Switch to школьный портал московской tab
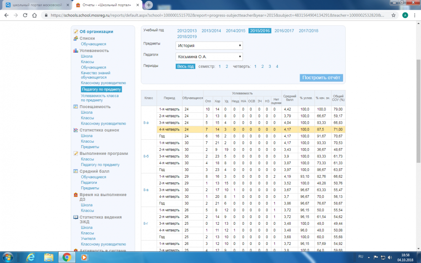This screenshot has width=421, height=263. click(37, 5)
